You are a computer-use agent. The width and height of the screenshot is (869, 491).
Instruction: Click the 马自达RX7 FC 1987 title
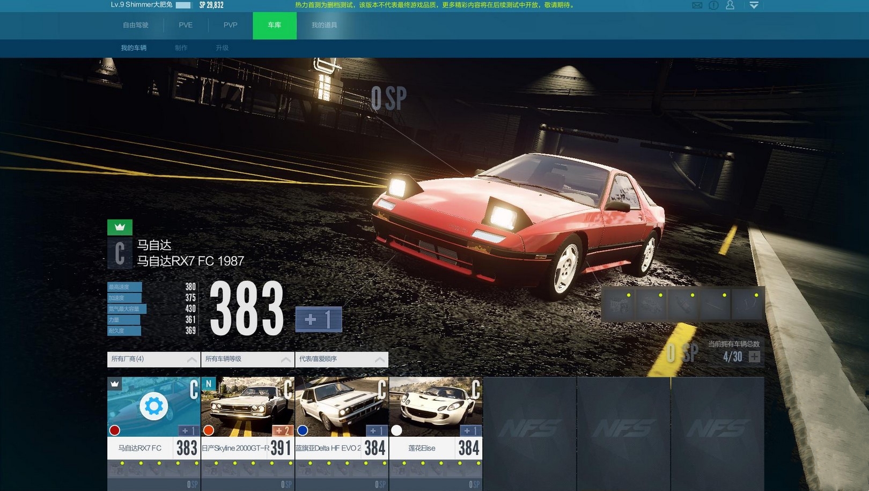[190, 261]
